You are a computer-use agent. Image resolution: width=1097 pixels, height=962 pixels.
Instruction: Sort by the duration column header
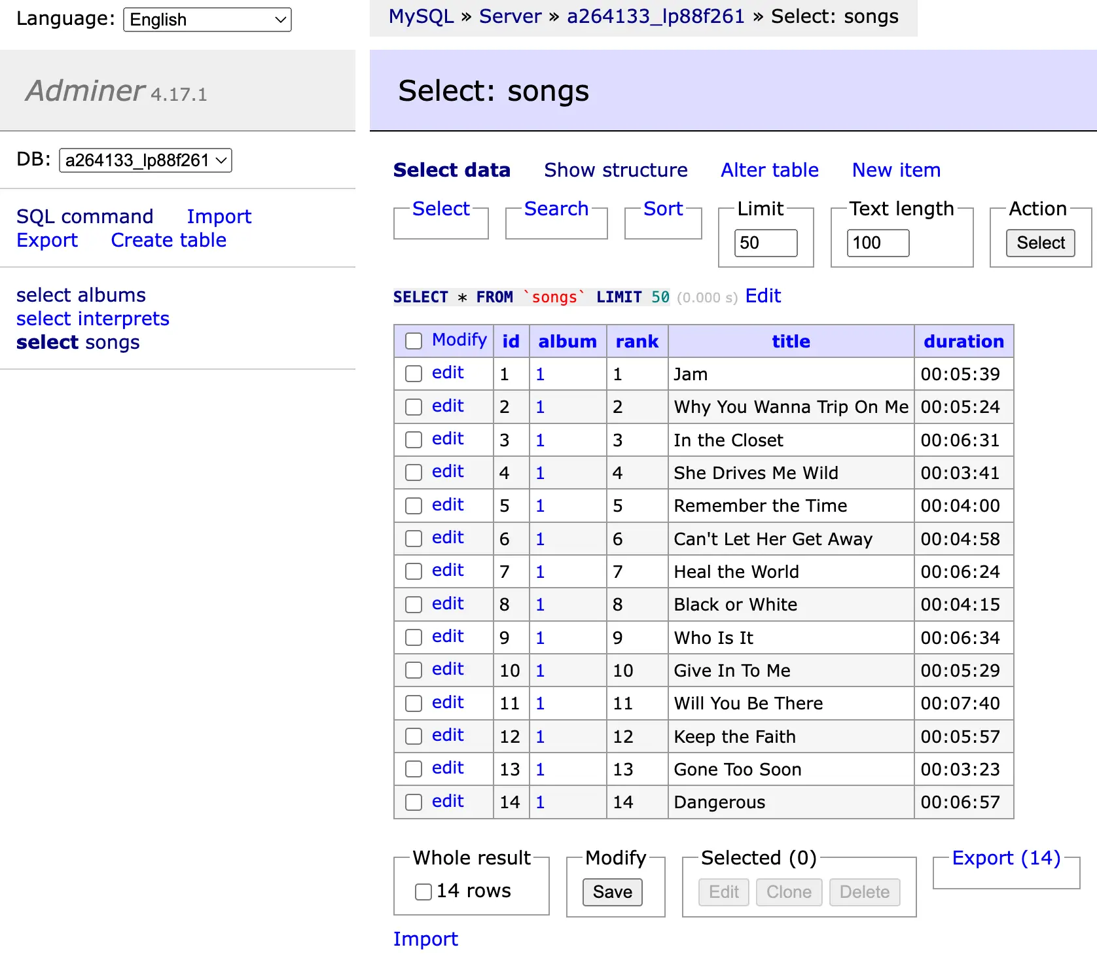pos(963,341)
